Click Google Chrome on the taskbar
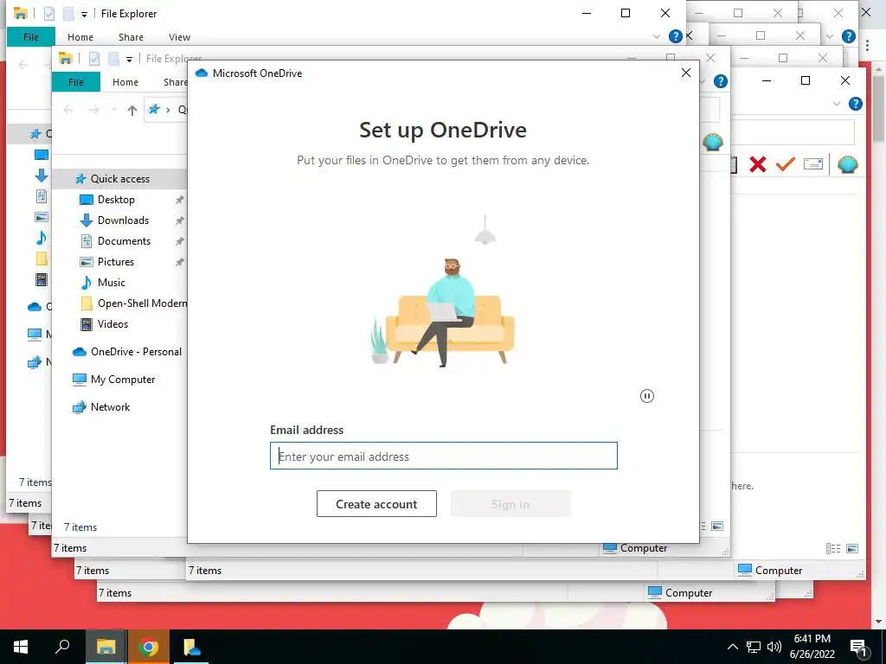Viewport: 886px width, 664px height. click(x=149, y=647)
